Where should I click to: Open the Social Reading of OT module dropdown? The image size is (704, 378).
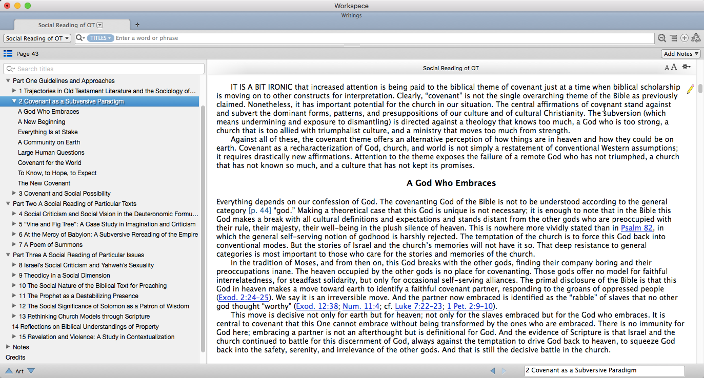tap(37, 38)
